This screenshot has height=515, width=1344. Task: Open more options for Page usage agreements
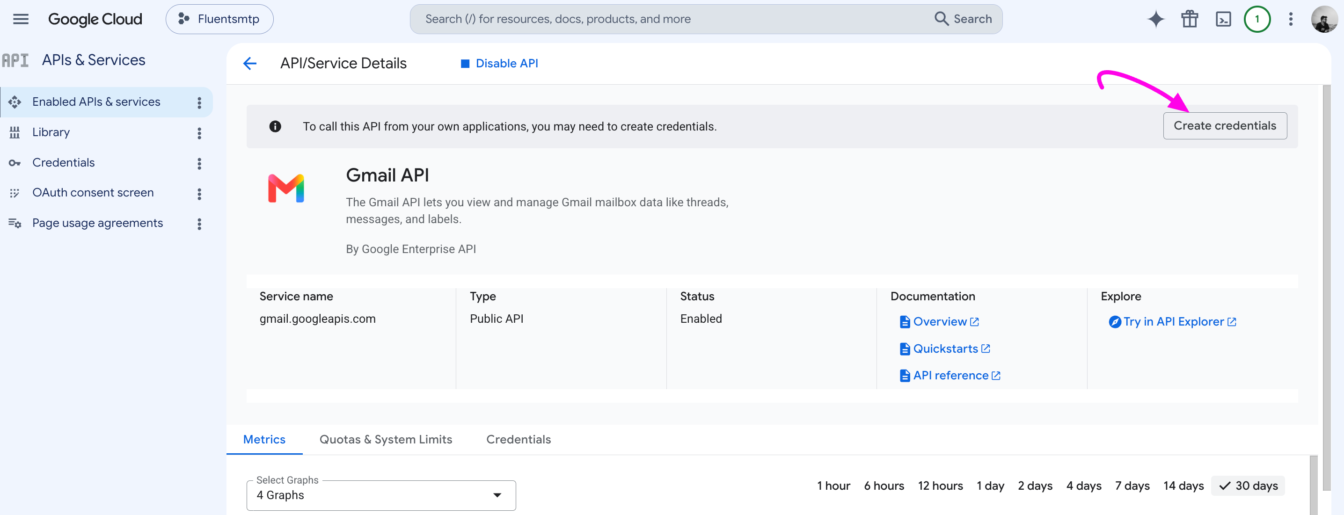199,224
